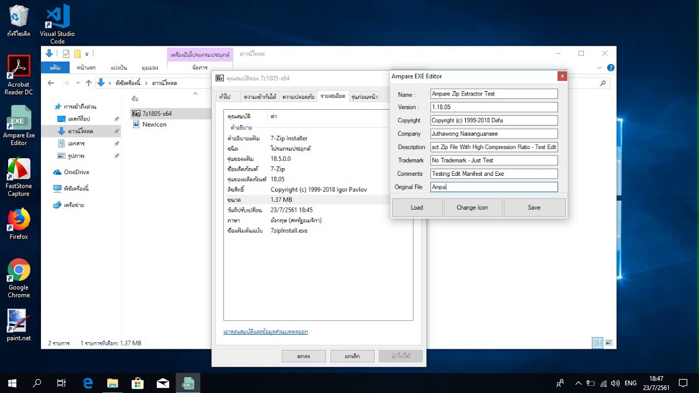Open recent locations dropdown in Explorer
Viewport: 699px width, 393px height.
(x=78, y=83)
